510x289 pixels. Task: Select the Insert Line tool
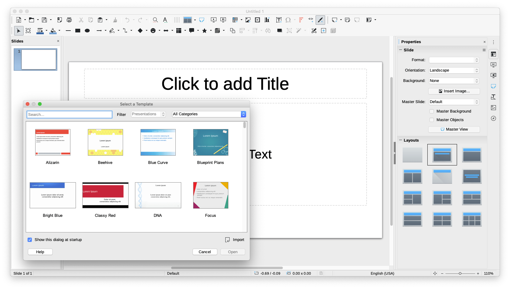point(68,31)
